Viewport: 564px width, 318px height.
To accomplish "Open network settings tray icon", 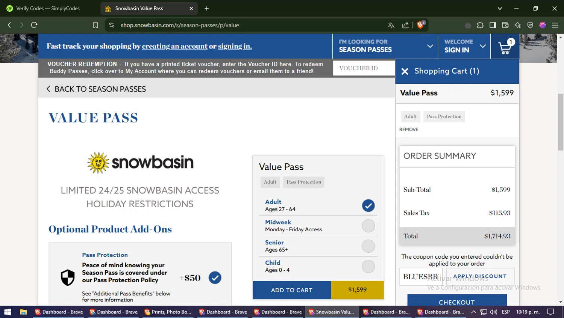I will point(484,312).
